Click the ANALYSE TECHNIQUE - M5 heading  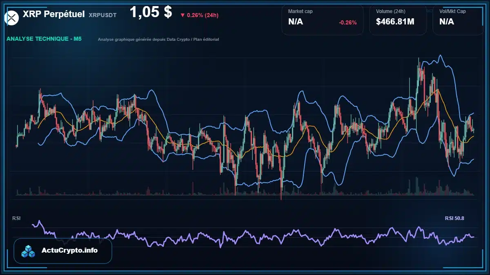(x=44, y=39)
